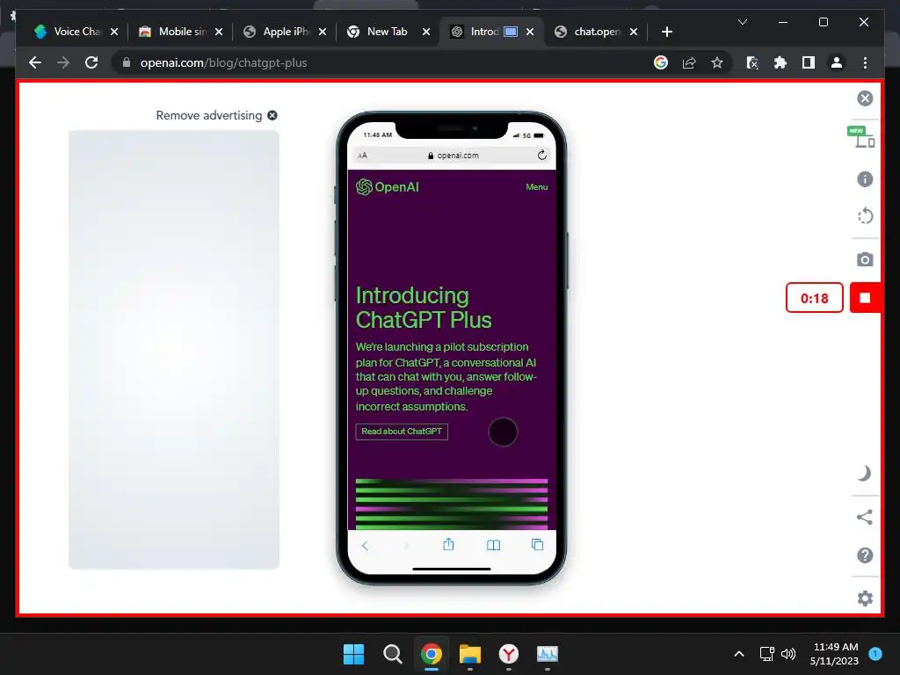Open a new browser tab
The image size is (900, 675).
666,32
